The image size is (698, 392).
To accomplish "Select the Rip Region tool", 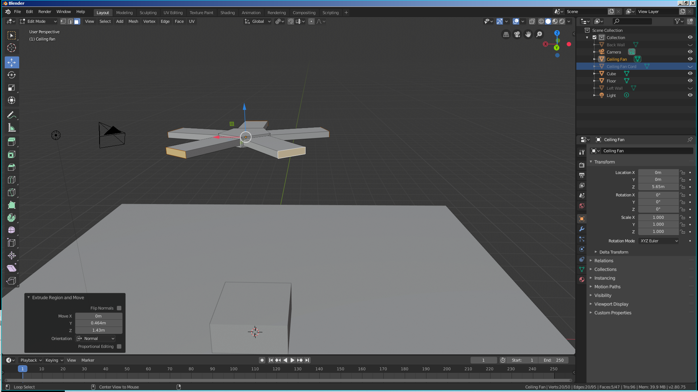I will pos(12,281).
